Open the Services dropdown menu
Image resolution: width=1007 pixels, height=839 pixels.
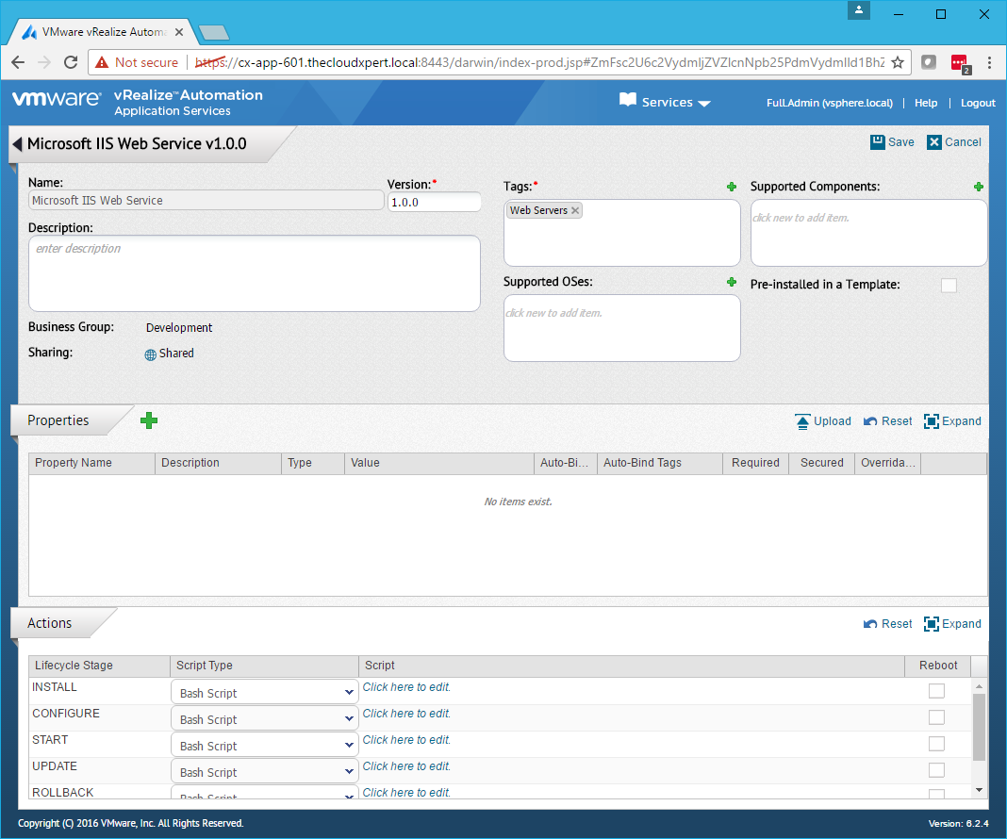click(x=666, y=102)
